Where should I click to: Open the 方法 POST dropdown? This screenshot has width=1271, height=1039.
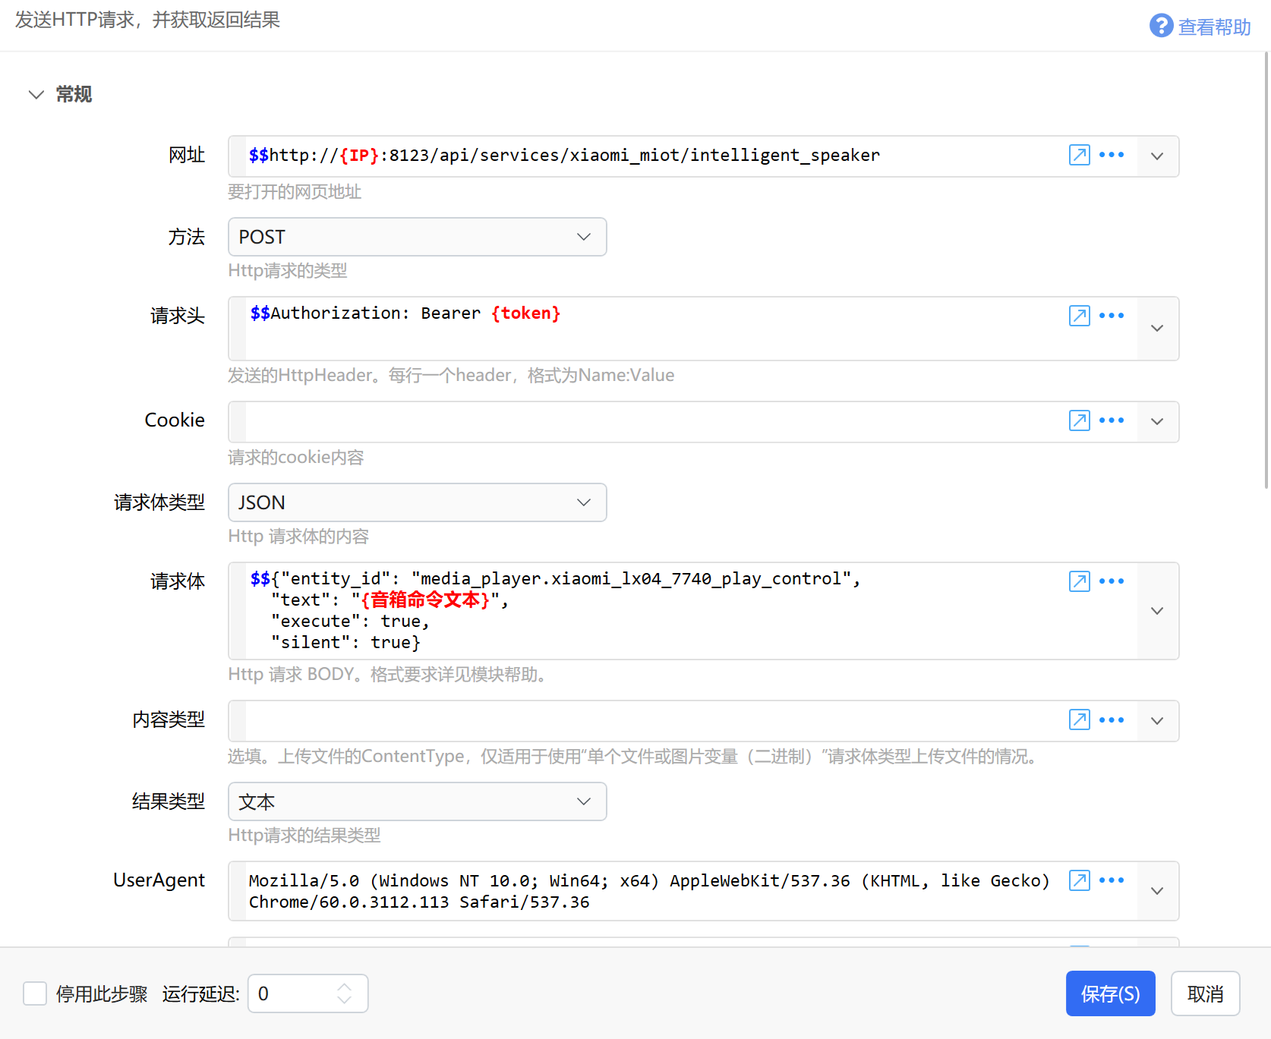[x=417, y=237]
